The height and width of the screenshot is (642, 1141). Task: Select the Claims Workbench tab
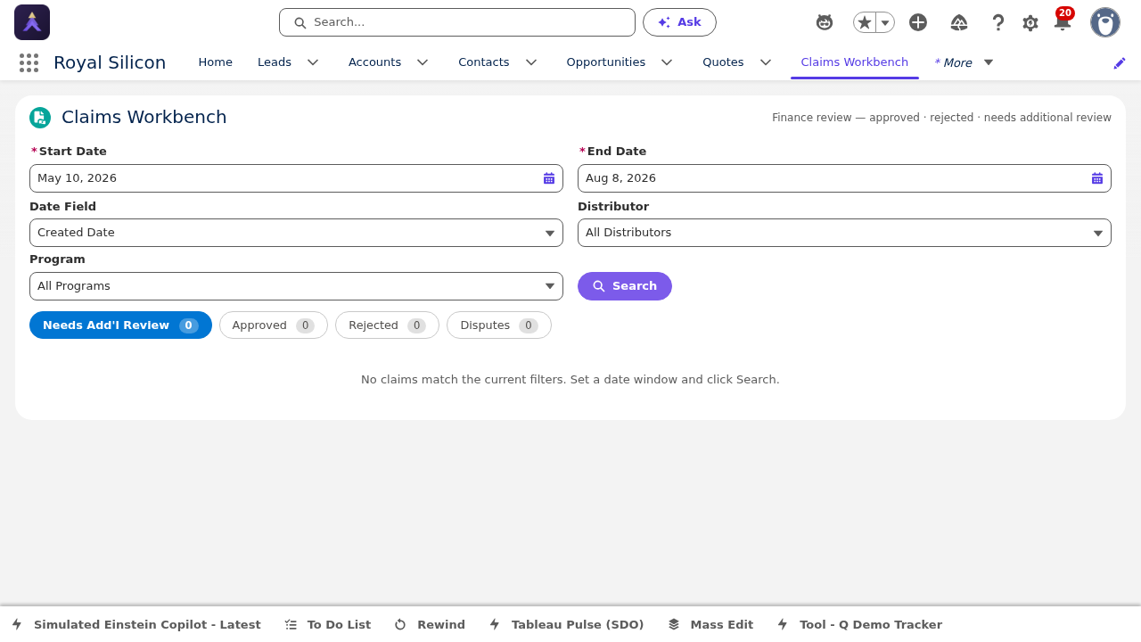(x=855, y=62)
